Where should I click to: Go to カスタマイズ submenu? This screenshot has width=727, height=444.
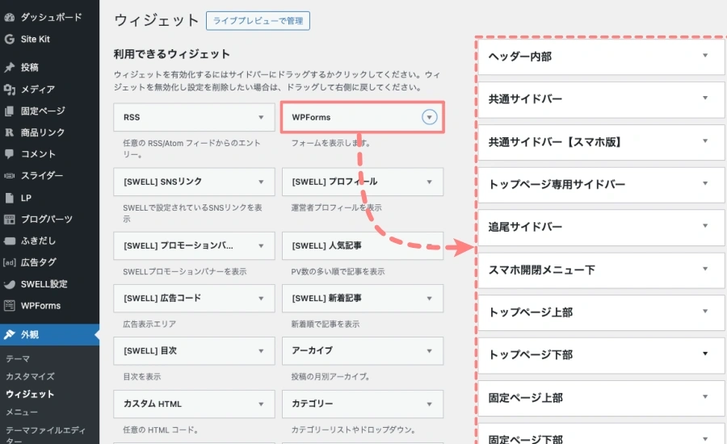click(x=30, y=376)
